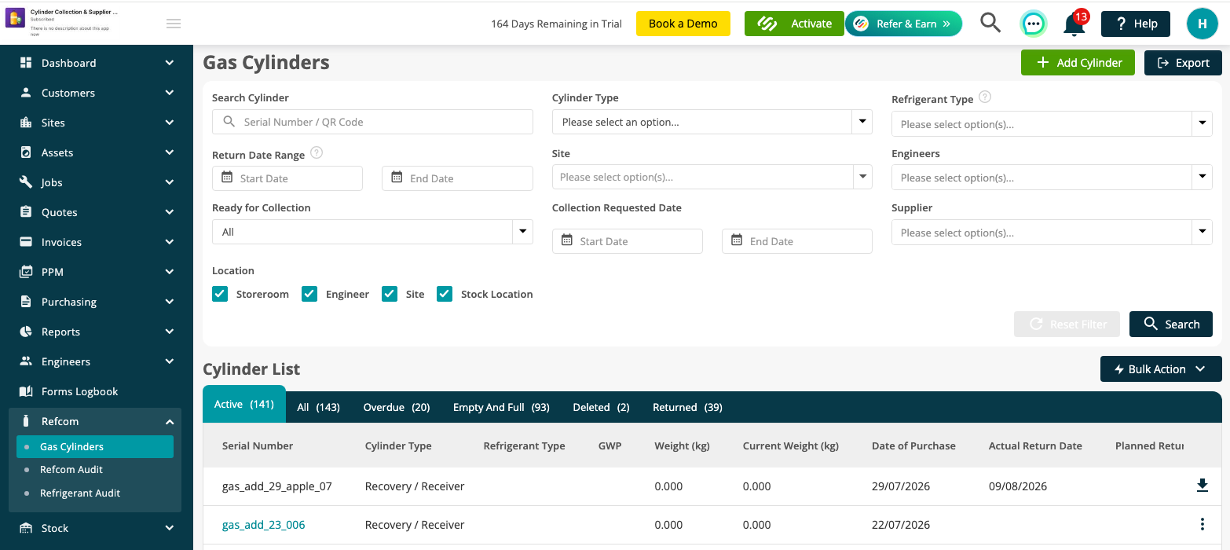Open Refrigerant Audit in sidebar
This screenshot has height=550, width=1230.
pos(80,493)
